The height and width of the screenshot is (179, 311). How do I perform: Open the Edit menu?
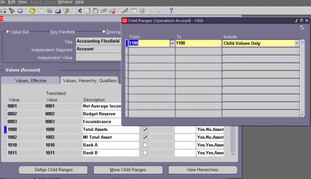point(11,2)
